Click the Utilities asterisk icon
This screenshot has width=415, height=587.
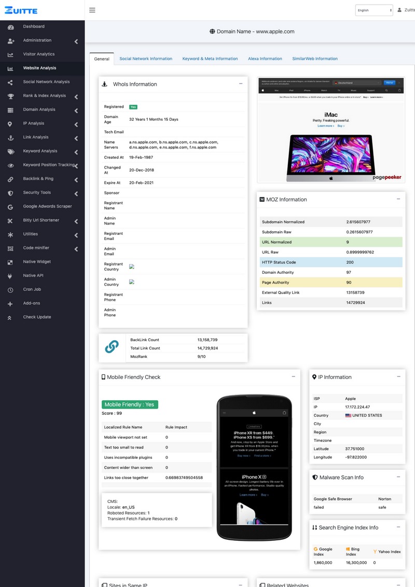pyautogui.click(x=10, y=235)
